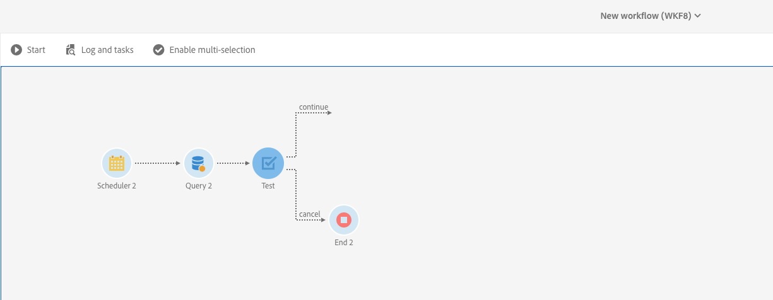Click the transition between Scheduler 2 and Query 2

(158, 163)
